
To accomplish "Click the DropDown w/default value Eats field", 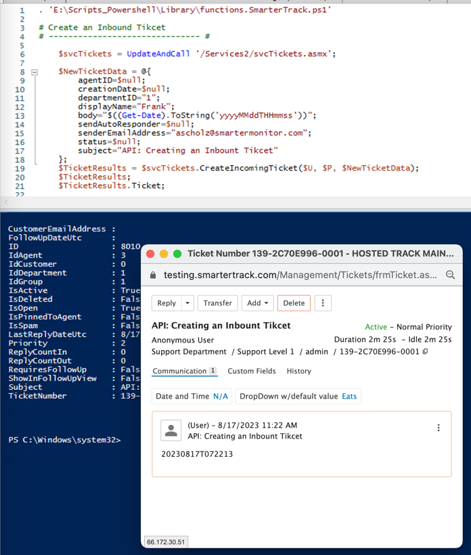I will point(298,396).
